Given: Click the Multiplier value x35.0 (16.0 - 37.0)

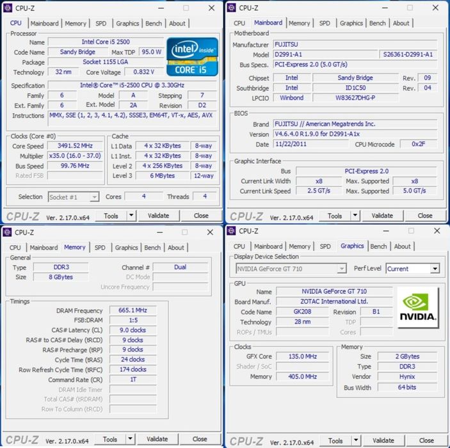Looking at the screenshot, I should [x=75, y=156].
